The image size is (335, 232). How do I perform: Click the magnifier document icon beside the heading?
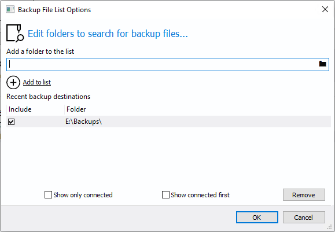tap(14, 33)
